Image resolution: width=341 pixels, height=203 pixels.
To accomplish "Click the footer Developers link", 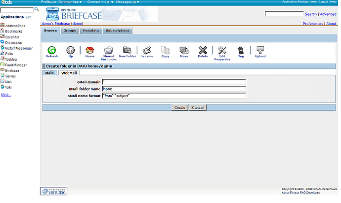I will coord(313,193).
